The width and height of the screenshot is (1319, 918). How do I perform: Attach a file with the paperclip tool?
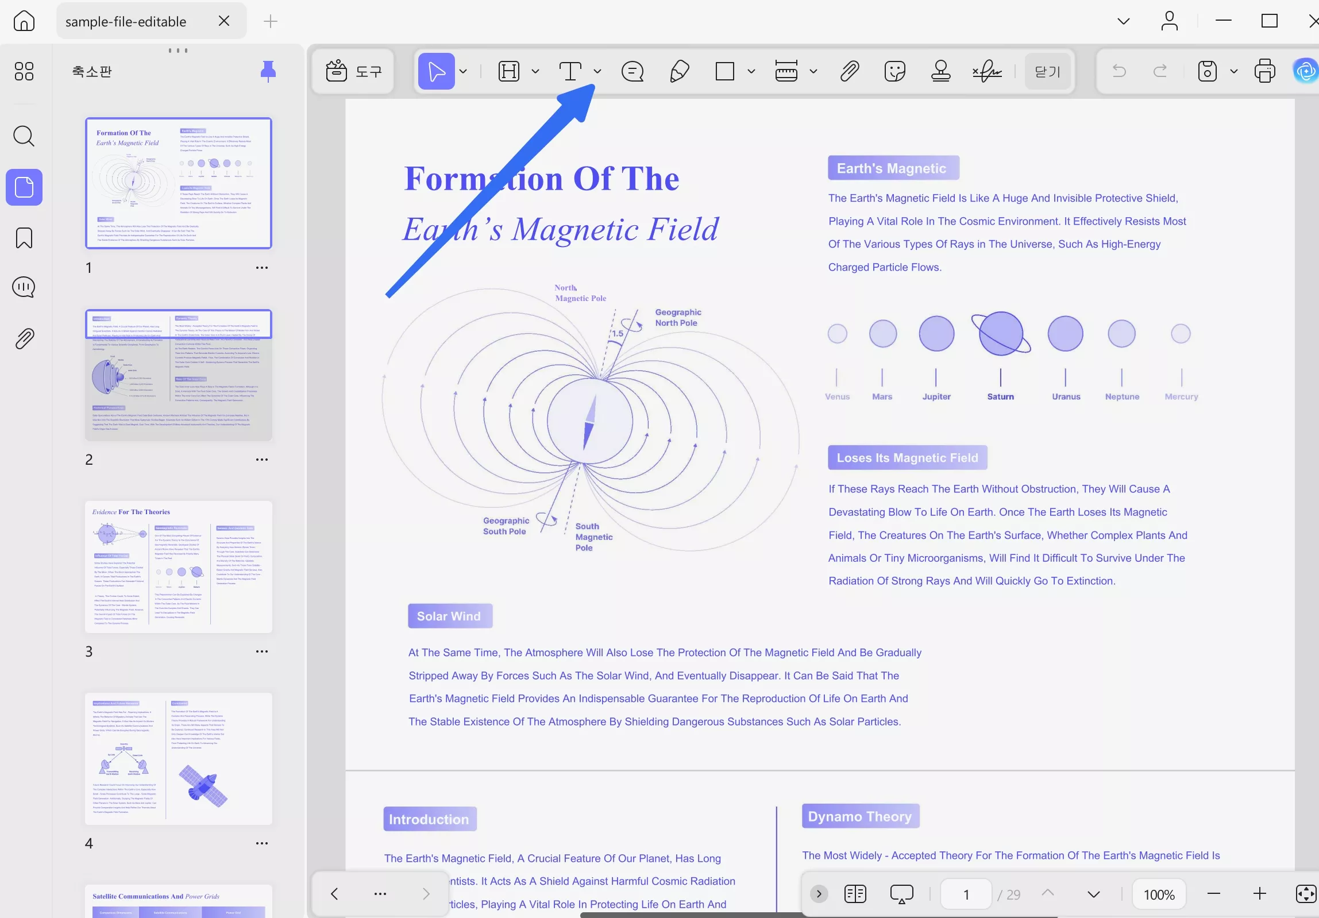point(850,71)
